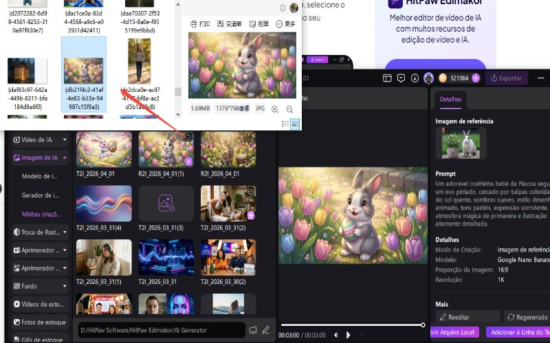Select the T2I_2026_03_31(1) thumbnail
This screenshot has height=343, width=550.
pyautogui.click(x=104, y=257)
